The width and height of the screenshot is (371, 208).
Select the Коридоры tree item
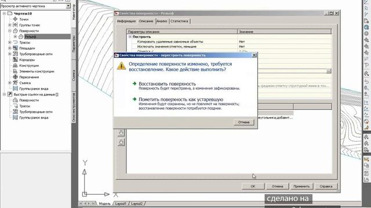click(27, 60)
